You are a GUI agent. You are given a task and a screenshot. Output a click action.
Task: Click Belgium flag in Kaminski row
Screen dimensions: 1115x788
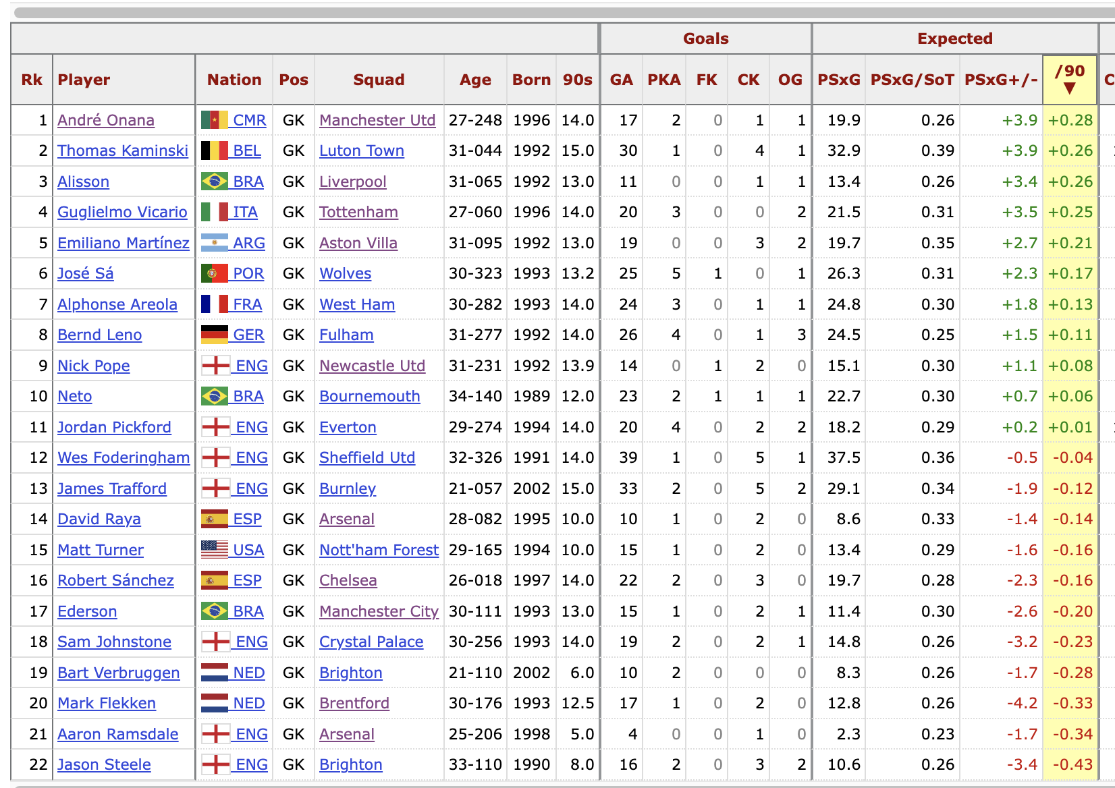[215, 150]
